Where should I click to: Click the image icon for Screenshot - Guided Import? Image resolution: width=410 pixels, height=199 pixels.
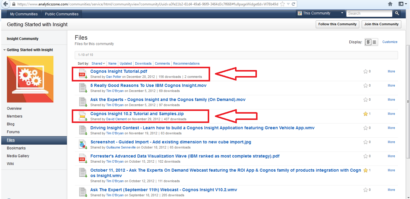point(83,145)
